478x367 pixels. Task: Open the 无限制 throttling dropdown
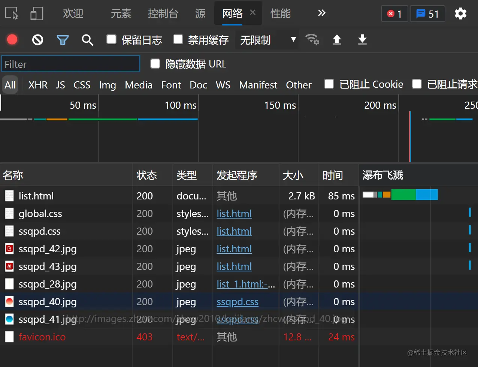(267, 40)
